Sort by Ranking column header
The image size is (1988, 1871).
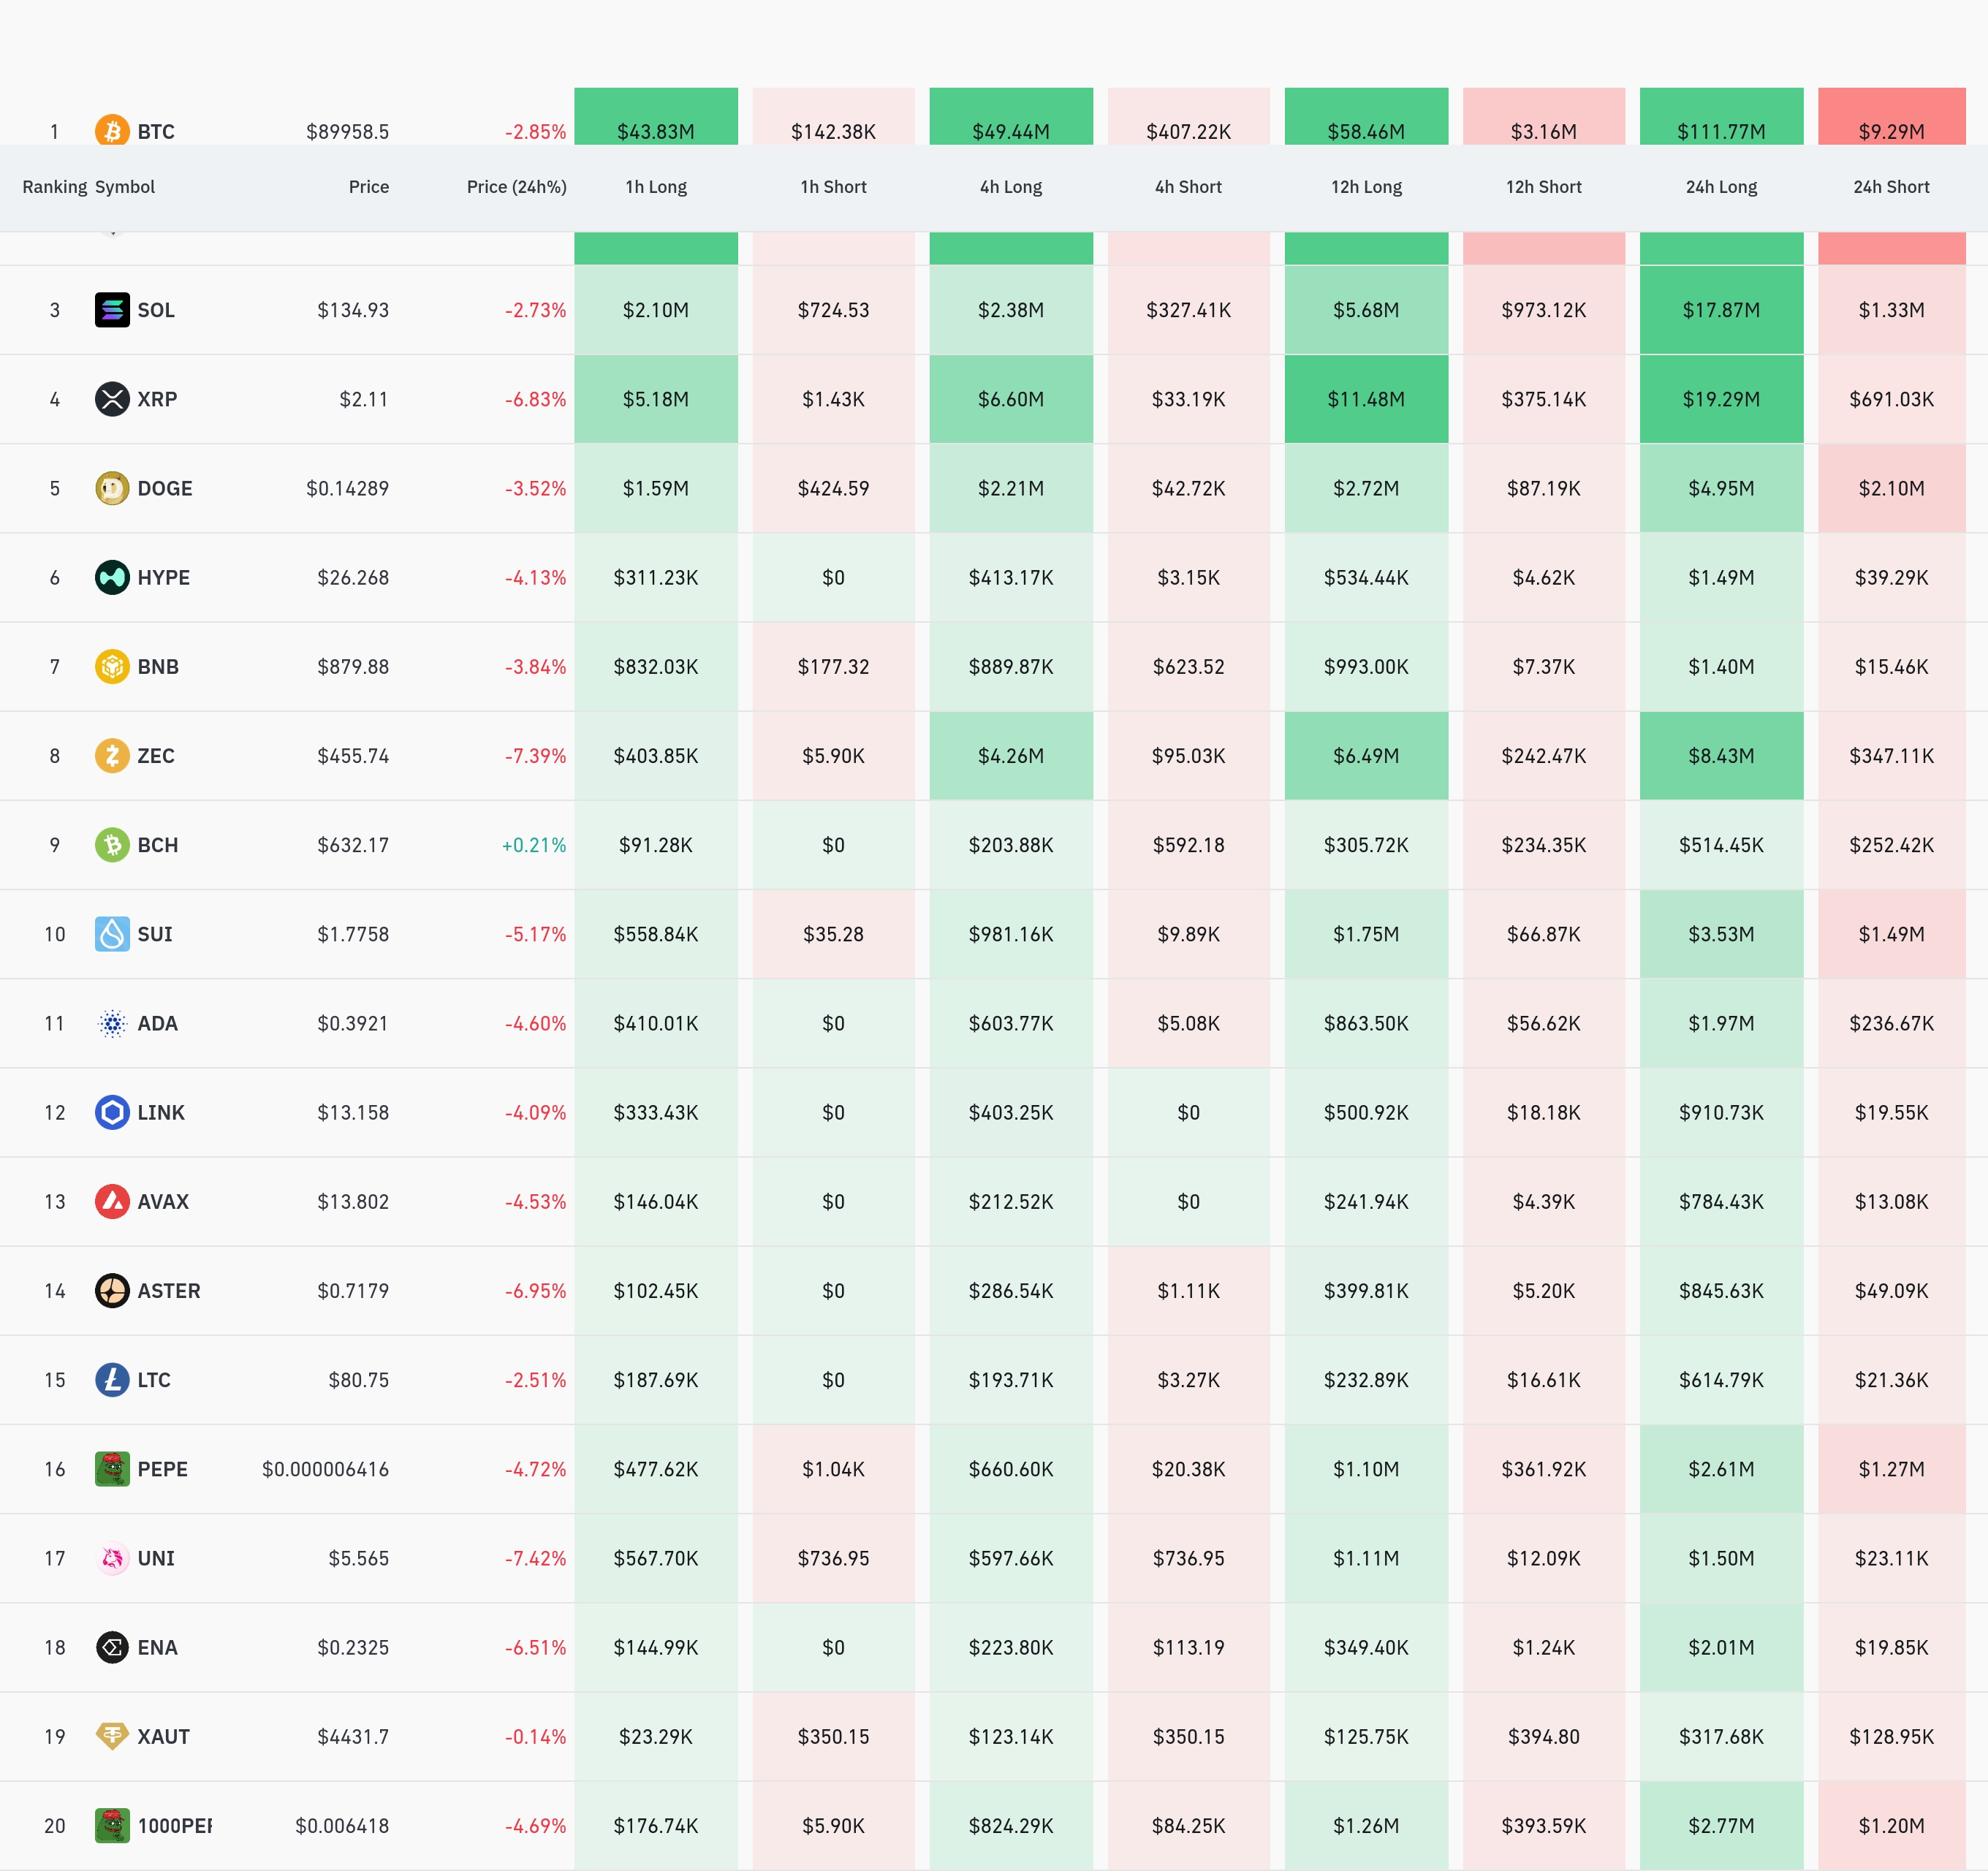click(x=54, y=187)
